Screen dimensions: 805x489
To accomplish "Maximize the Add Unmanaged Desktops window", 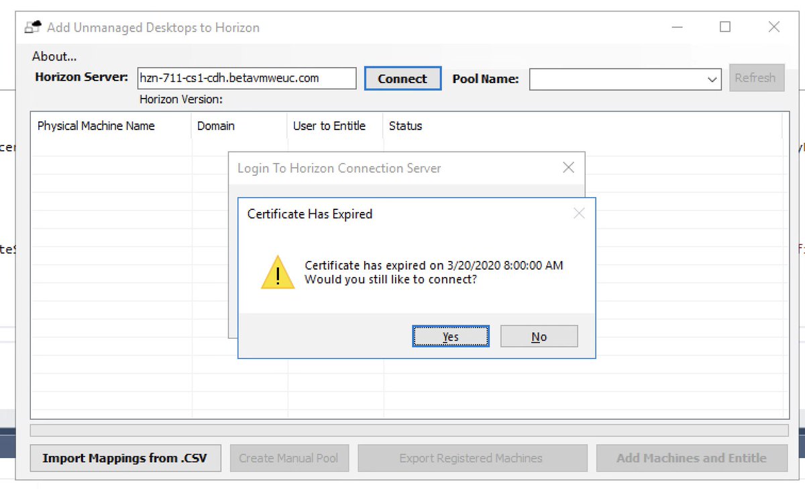I will (x=725, y=27).
